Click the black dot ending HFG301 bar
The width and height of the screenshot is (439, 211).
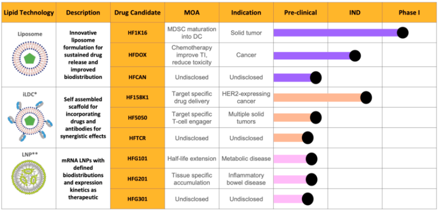tap(308, 199)
